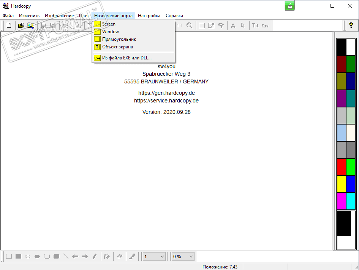Pick the navy blue swatch

tap(351, 81)
